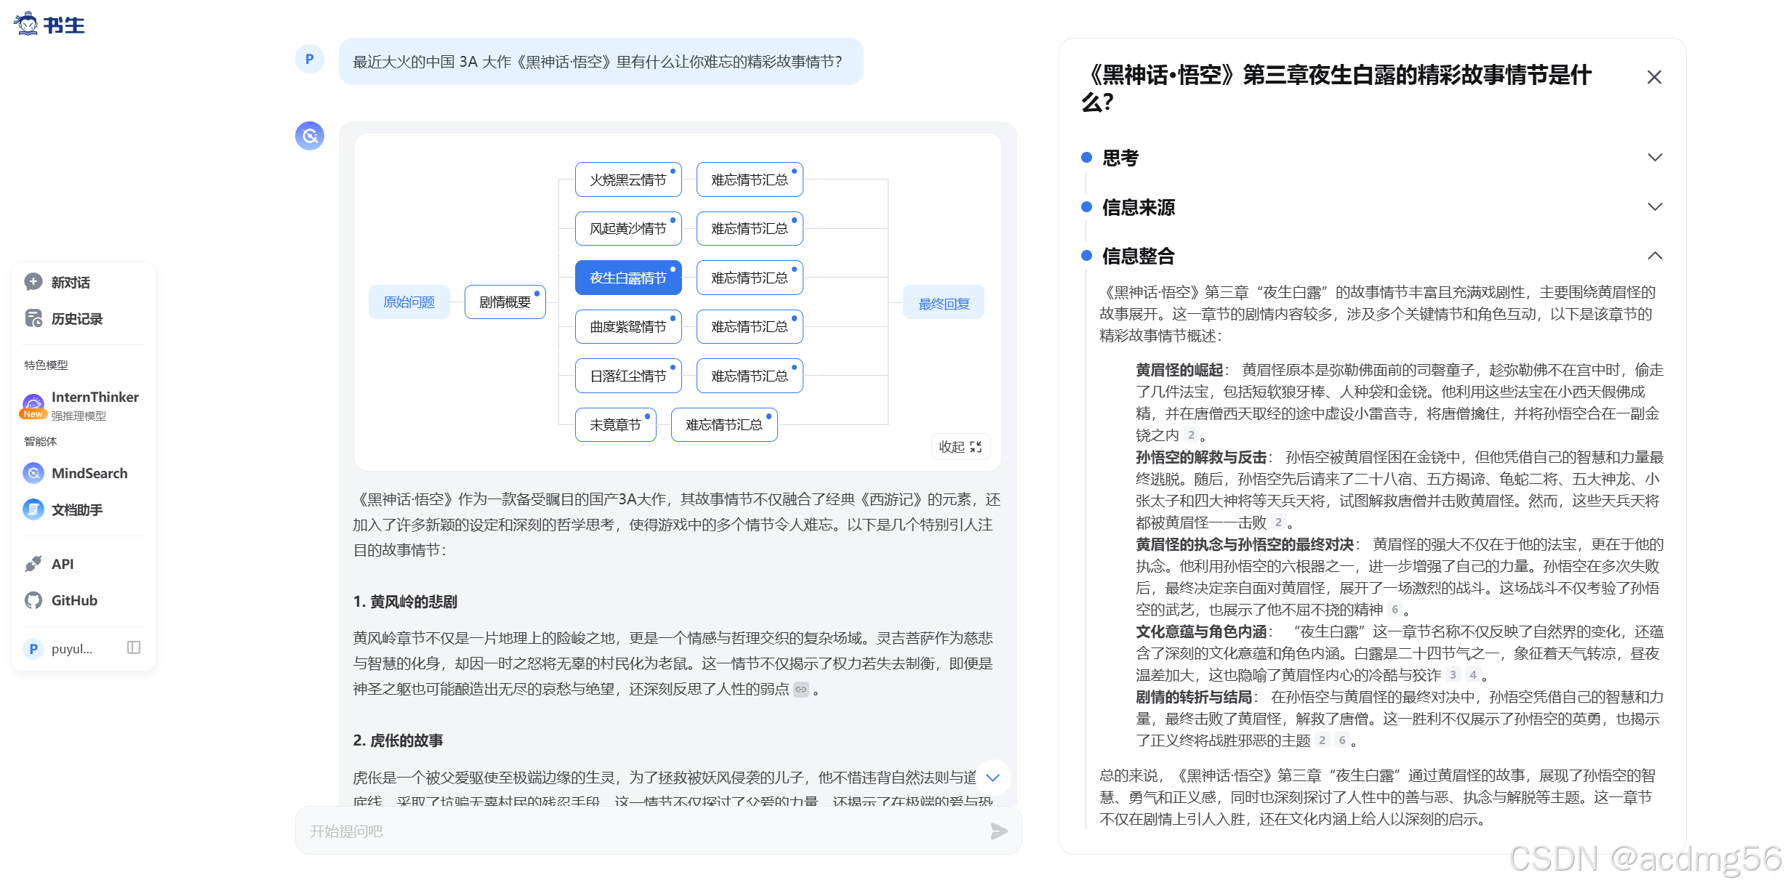
Task: Click the scroll-down chevron circle button
Action: pyautogui.click(x=992, y=777)
